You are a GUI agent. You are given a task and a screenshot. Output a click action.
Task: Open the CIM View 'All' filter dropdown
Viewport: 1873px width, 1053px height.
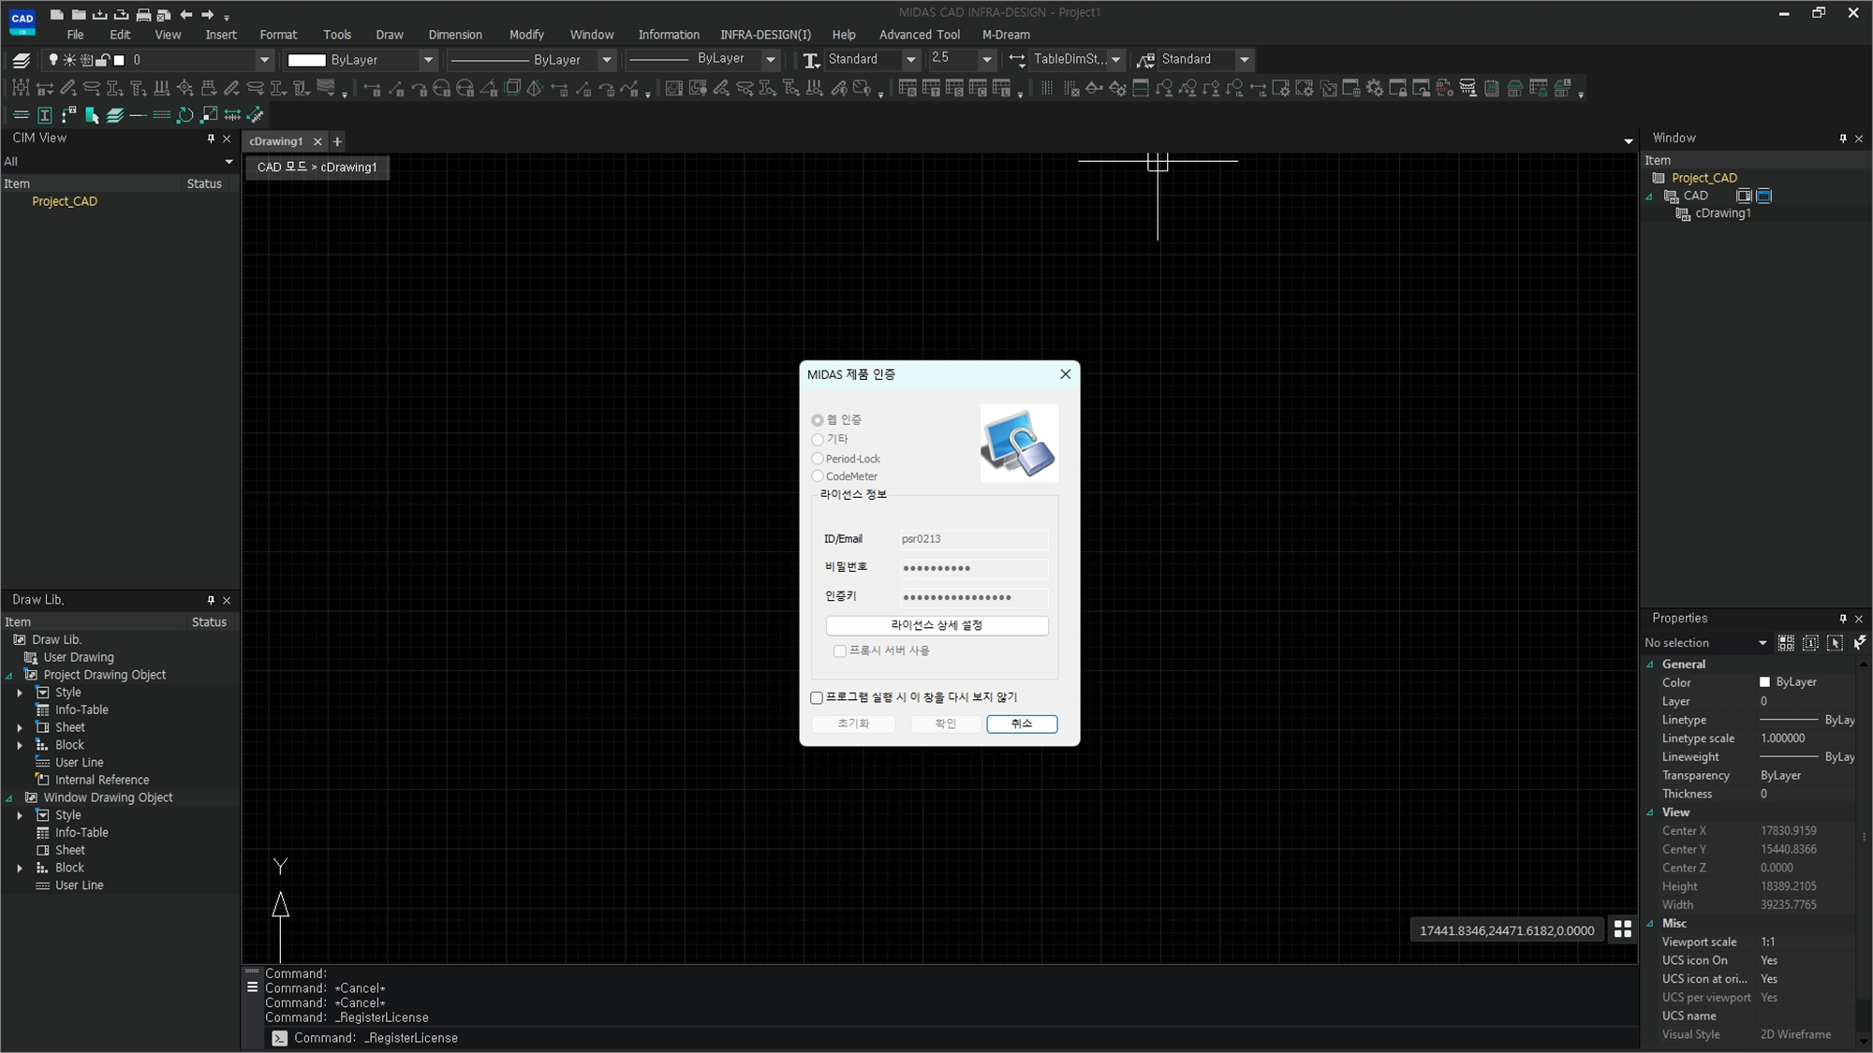coord(229,161)
